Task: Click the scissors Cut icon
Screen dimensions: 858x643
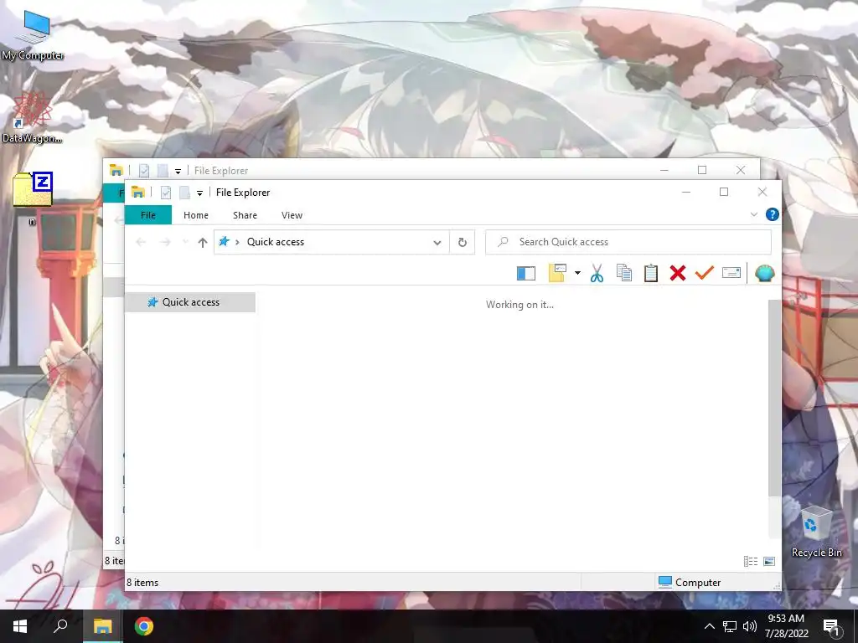Action: 597,273
